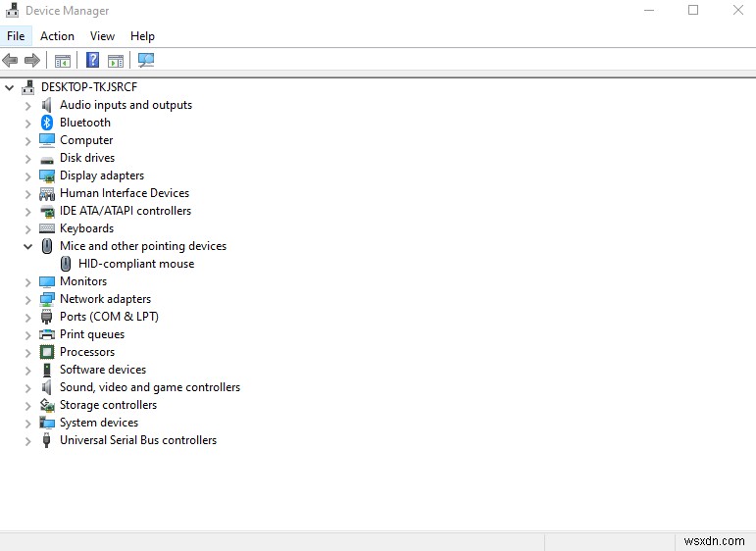Select the Ports (COM & LPT) label

pyautogui.click(x=109, y=317)
